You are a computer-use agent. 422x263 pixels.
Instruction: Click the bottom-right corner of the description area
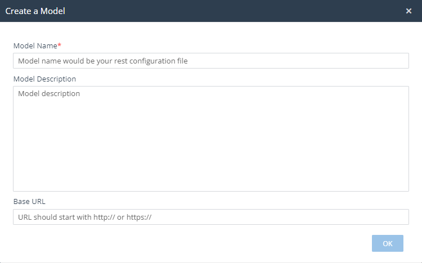point(405,188)
